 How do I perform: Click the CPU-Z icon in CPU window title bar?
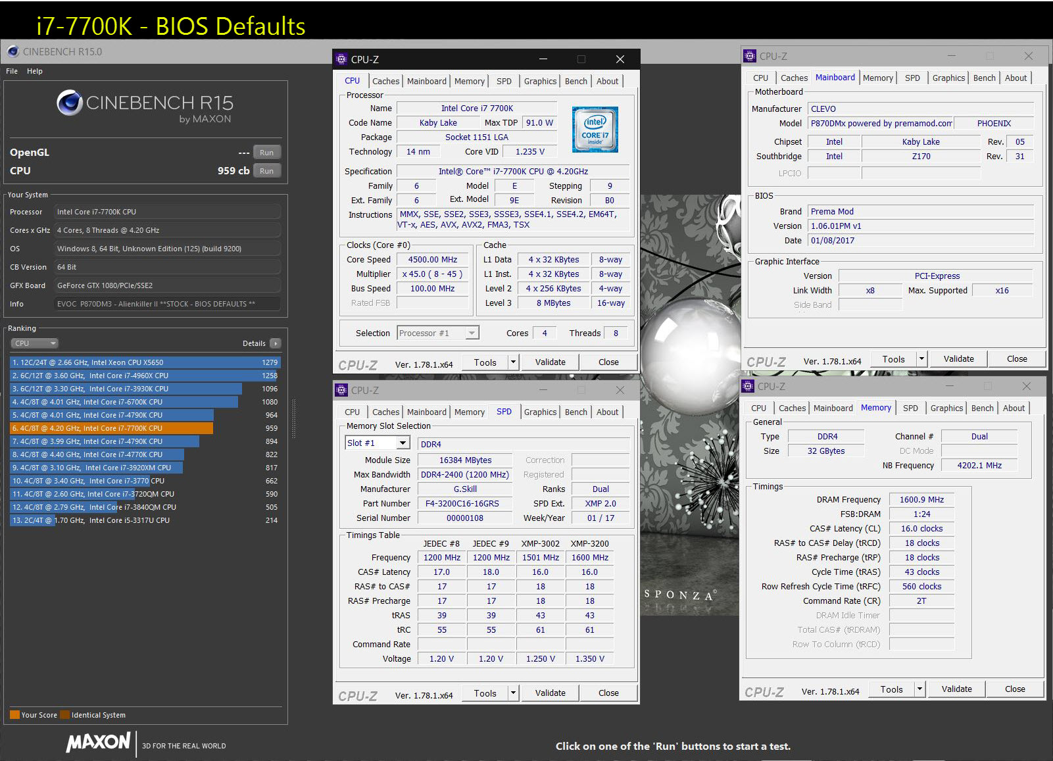click(341, 59)
